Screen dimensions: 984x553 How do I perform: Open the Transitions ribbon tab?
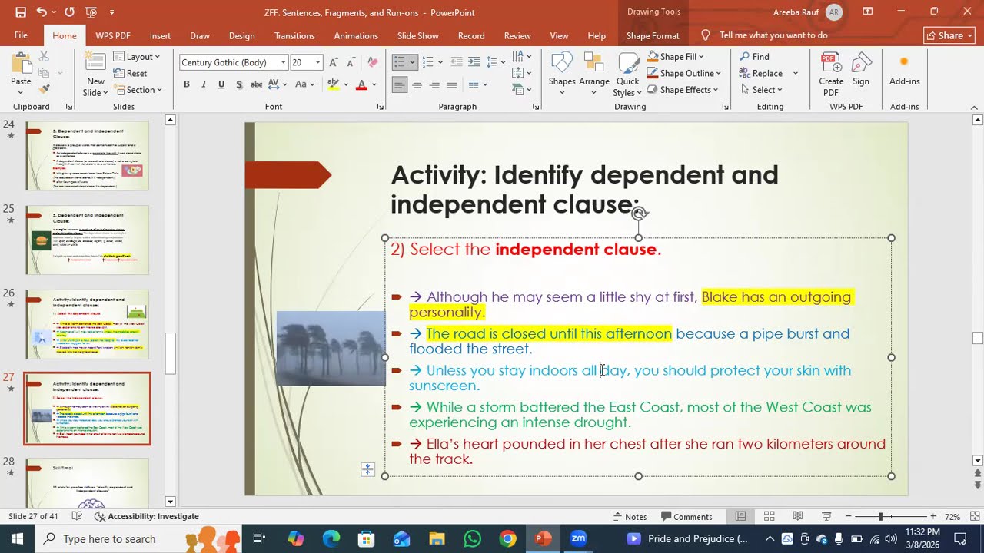pos(294,35)
